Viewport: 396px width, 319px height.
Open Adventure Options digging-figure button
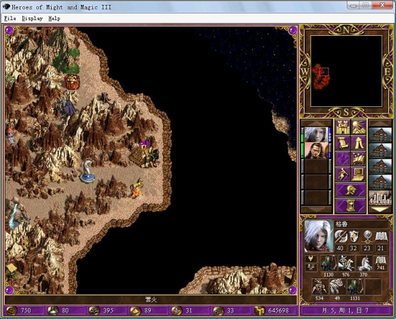[342, 174]
